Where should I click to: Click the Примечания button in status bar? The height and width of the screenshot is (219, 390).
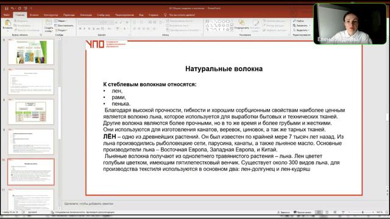point(302,212)
